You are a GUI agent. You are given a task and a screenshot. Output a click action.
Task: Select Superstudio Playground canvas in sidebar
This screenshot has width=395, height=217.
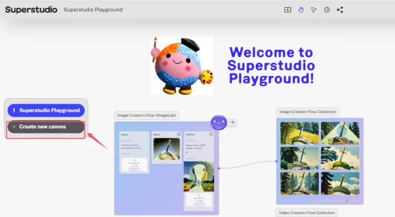click(x=46, y=110)
